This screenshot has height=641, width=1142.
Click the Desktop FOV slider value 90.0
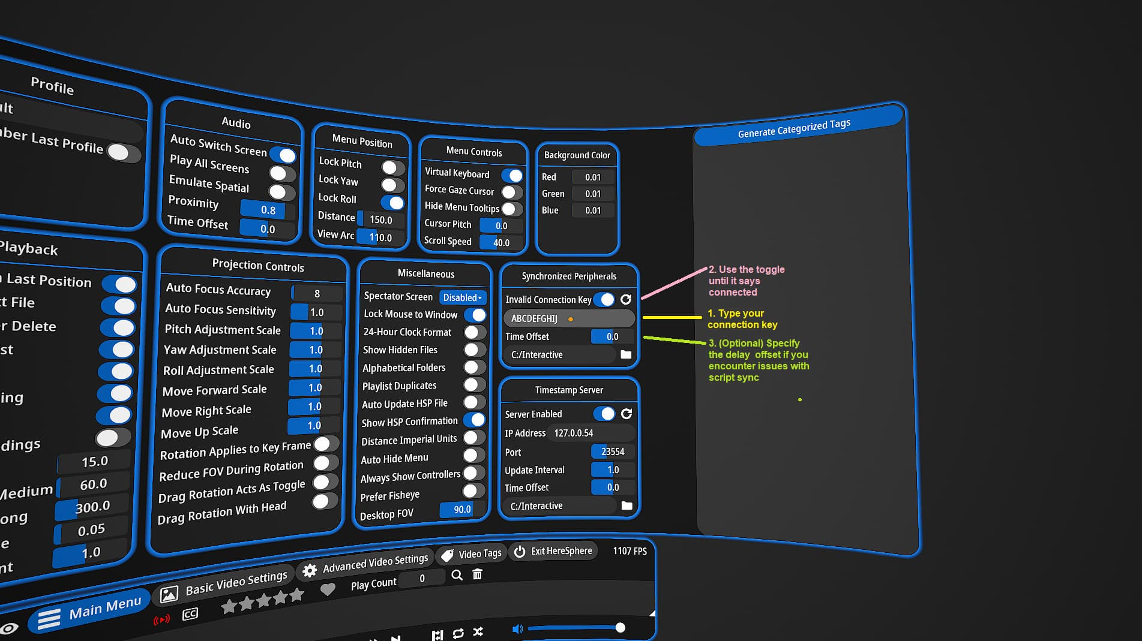(x=462, y=510)
